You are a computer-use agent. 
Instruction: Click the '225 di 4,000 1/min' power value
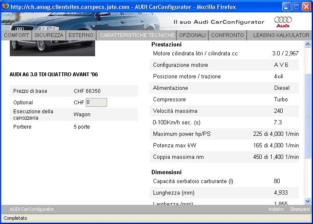[276, 134]
